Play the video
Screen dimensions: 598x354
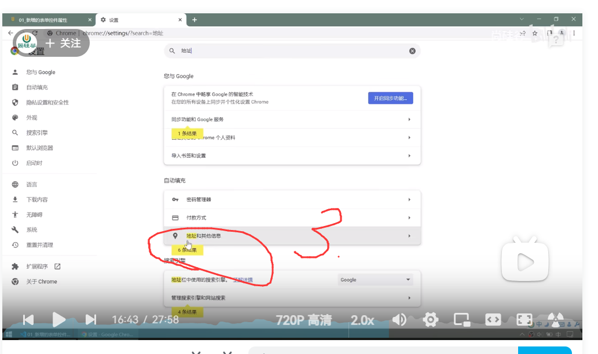[58, 319]
